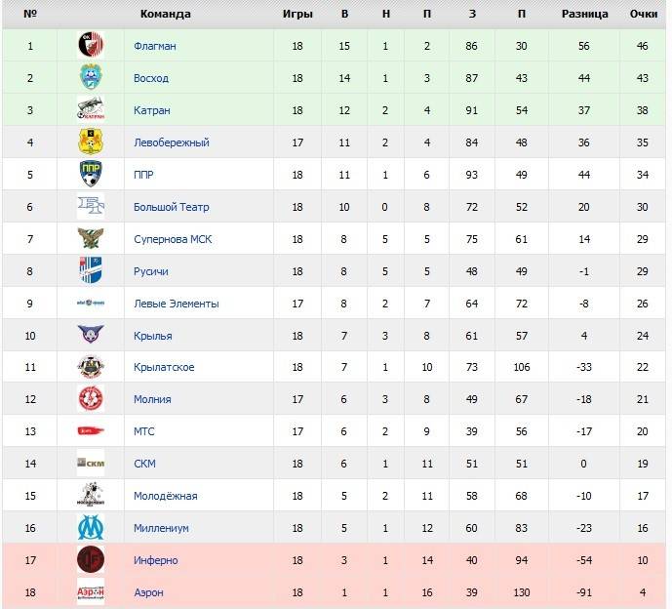Image resolution: width=672 pixels, height=609 pixels.
Task: Click the Флагман team logo icon
Action: 91,46
